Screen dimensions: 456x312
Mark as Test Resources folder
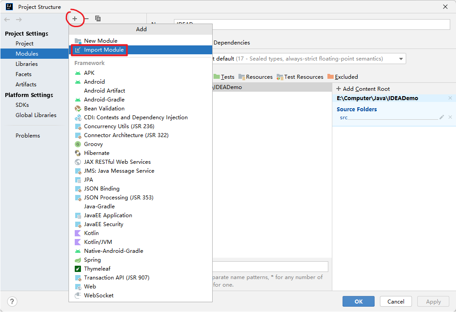300,77
